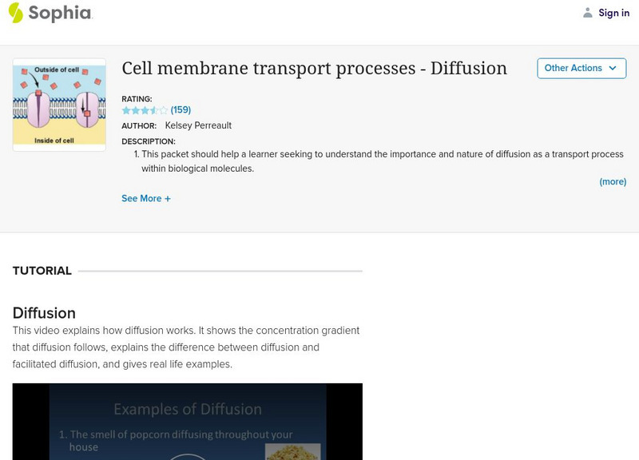Select the second rating star
Screen dimensions: 639x460
(x=135, y=110)
